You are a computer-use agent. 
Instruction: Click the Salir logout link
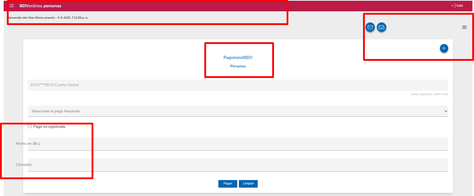click(457, 6)
